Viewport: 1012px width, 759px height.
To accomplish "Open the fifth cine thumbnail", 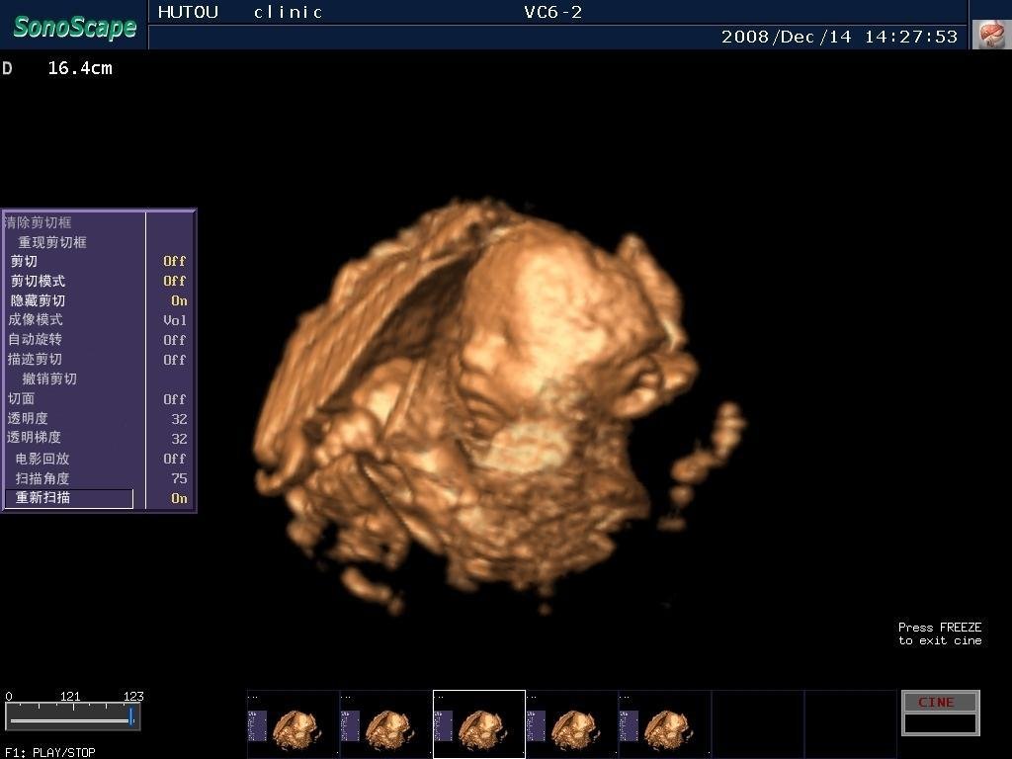I will tap(664, 724).
